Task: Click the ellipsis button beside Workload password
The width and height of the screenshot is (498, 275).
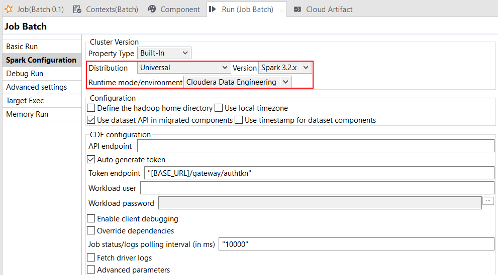Action: pos(488,201)
